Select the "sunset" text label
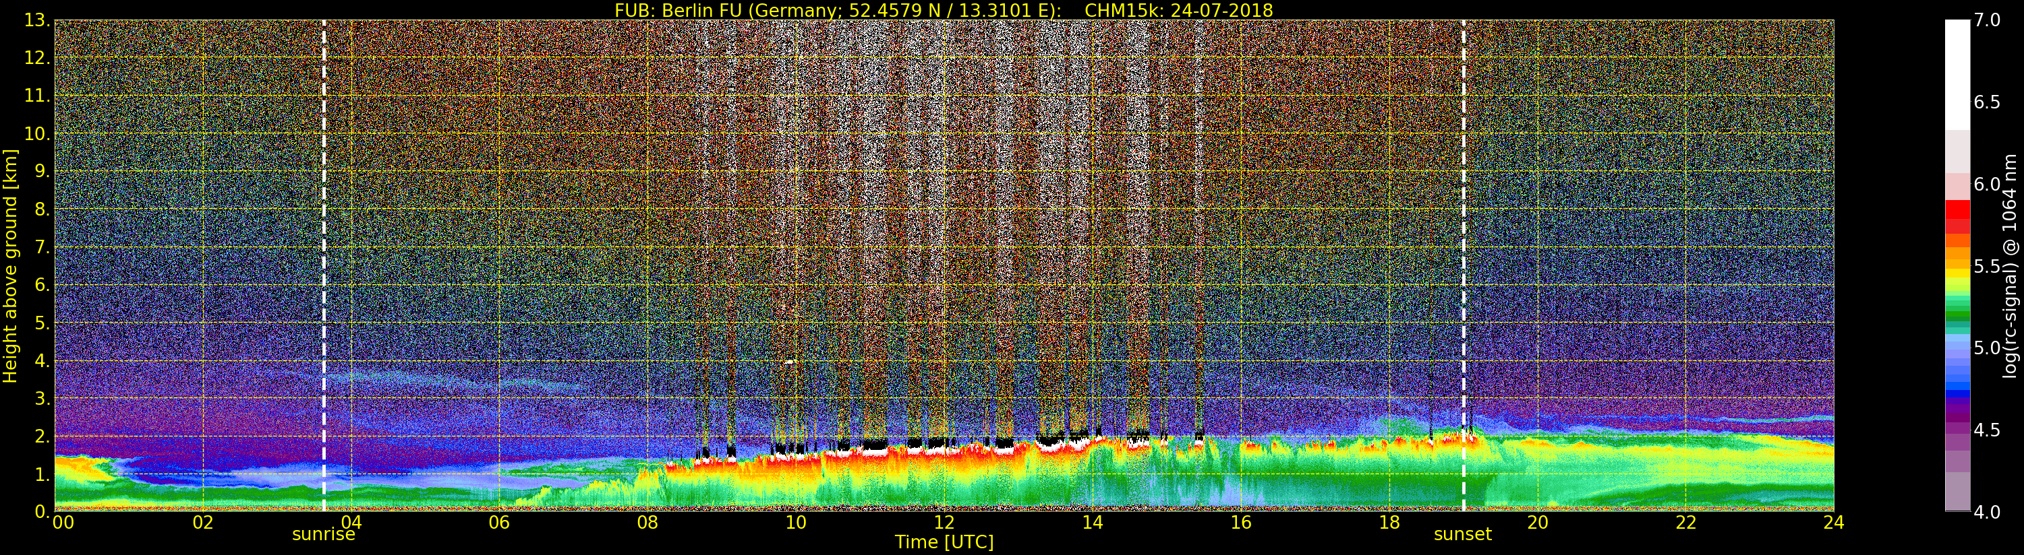 tap(1462, 535)
